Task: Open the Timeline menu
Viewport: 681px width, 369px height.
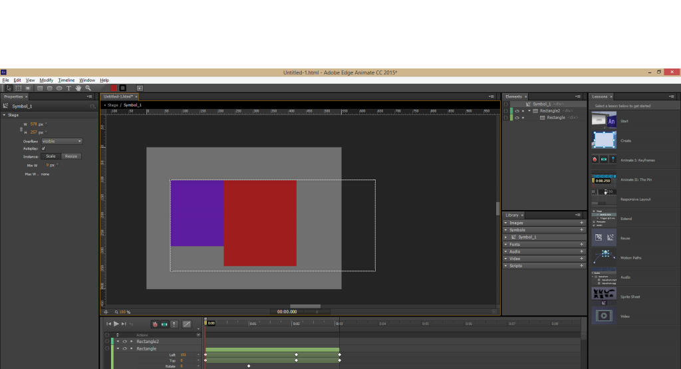Action: click(67, 80)
